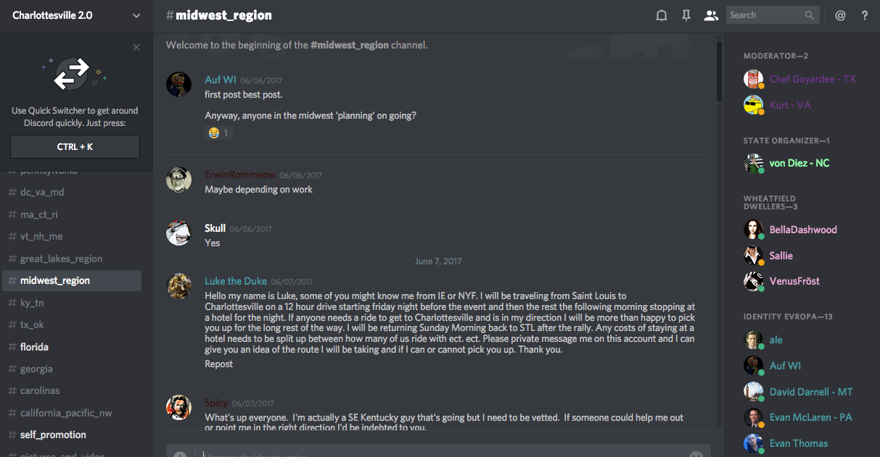Dismiss the Quick Switcher tip
Screen dimensions: 880x457
[x=136, y=48]
